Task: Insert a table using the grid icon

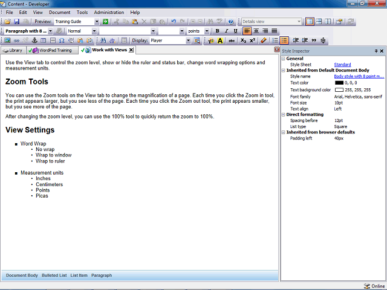Action: (44, 40)
